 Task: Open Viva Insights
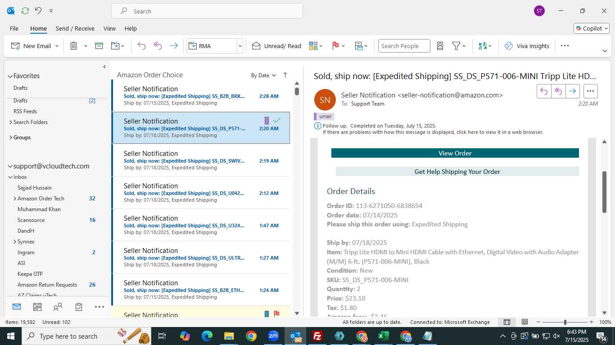click(x=527, y=46)
